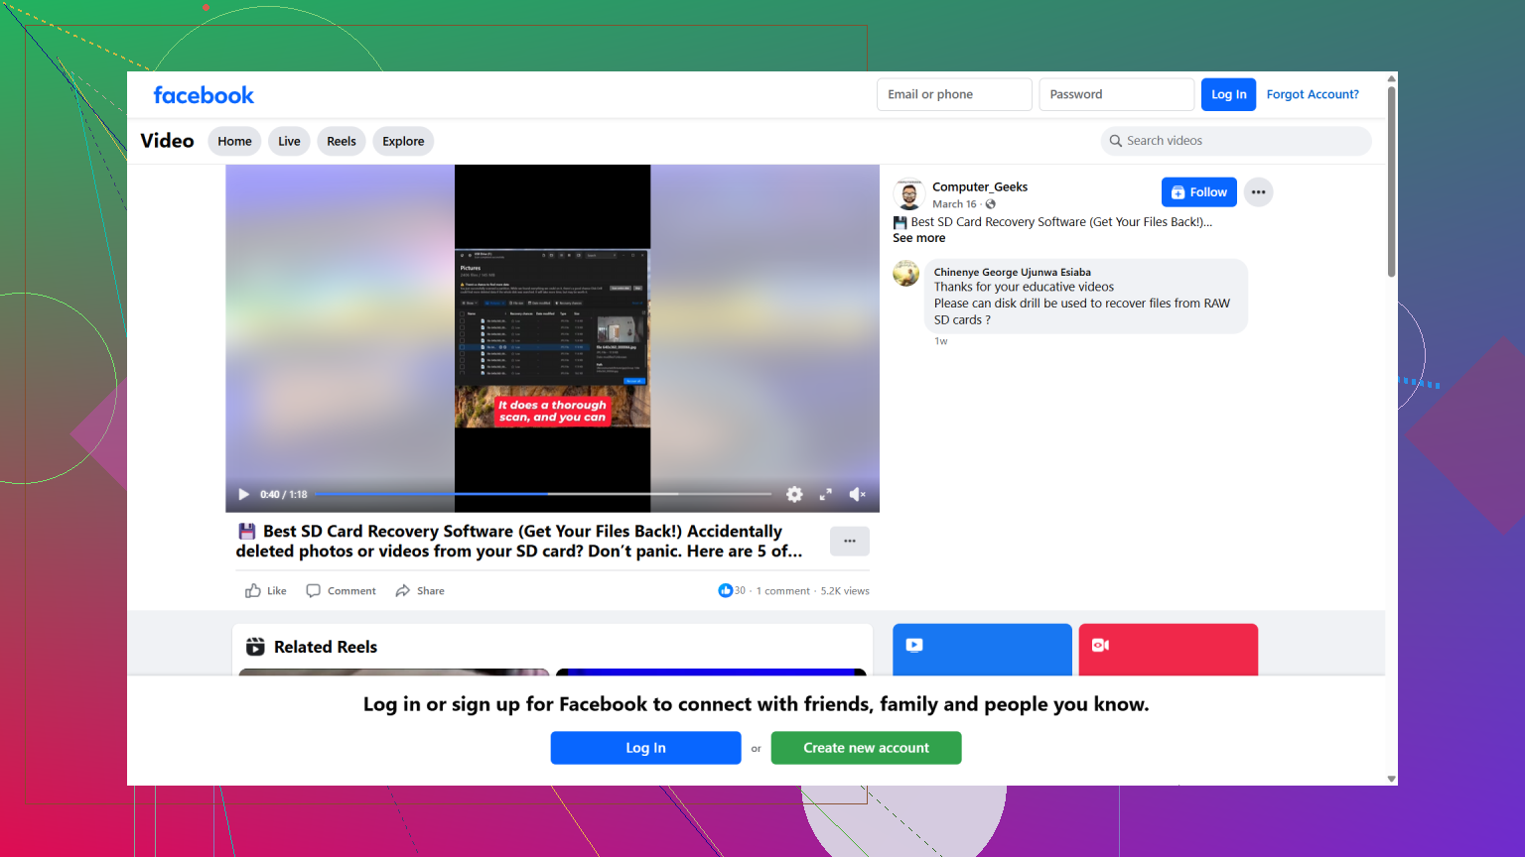Follow Computer_Geeks
The image size is (1525, 857).
[1199, 192]
